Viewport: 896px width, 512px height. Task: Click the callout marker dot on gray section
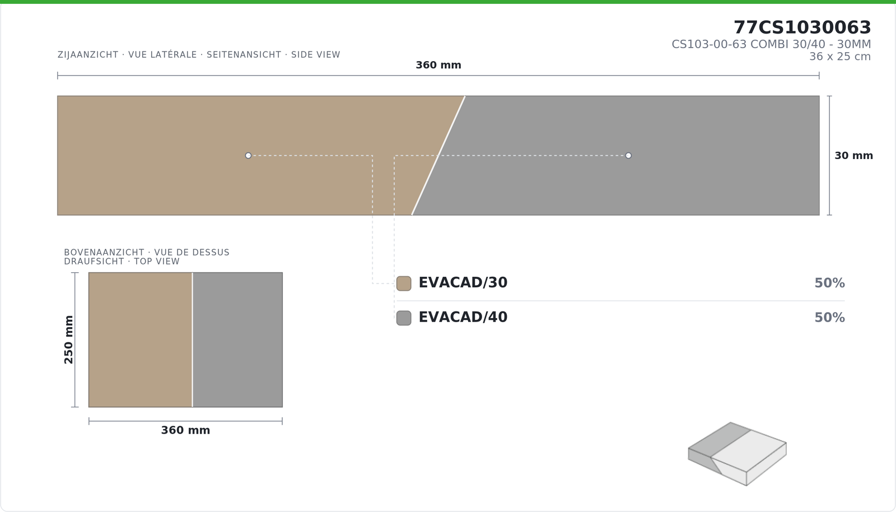tap(628, 155)
